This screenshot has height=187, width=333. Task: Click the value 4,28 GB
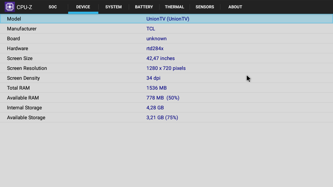pyautogui.click(x=155, y=108)
